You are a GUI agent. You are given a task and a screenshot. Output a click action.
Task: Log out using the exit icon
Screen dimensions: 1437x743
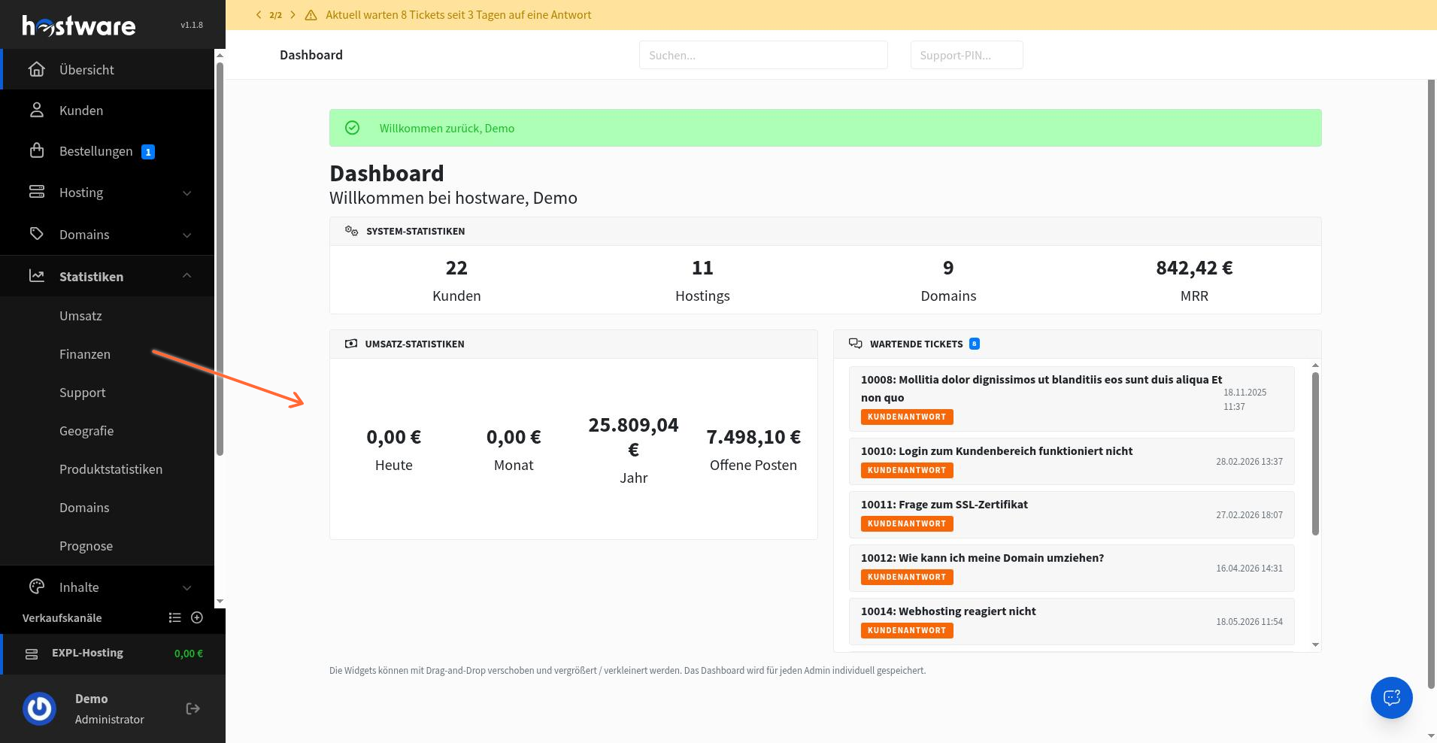[193, 708]
